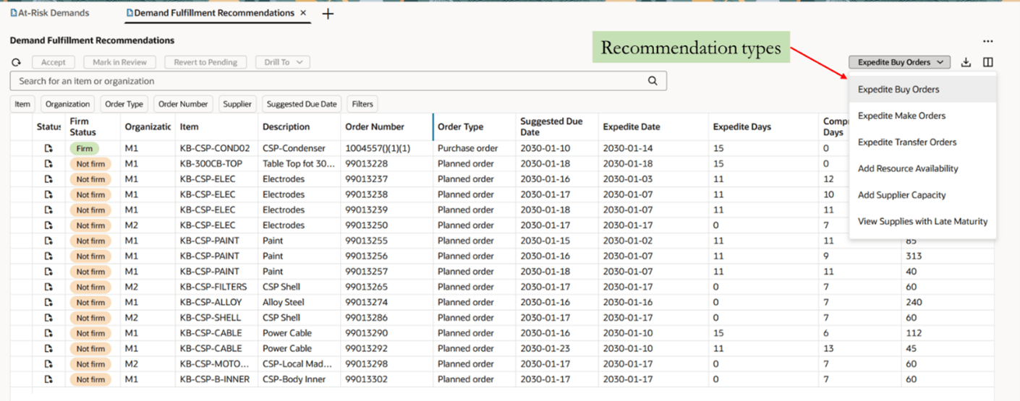The width and height of the screenshot is (1020, 401).
Task: Click status icon for order 99013274
Action: coord(48,302)
